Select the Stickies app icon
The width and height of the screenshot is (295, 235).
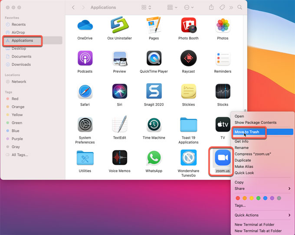189,91
